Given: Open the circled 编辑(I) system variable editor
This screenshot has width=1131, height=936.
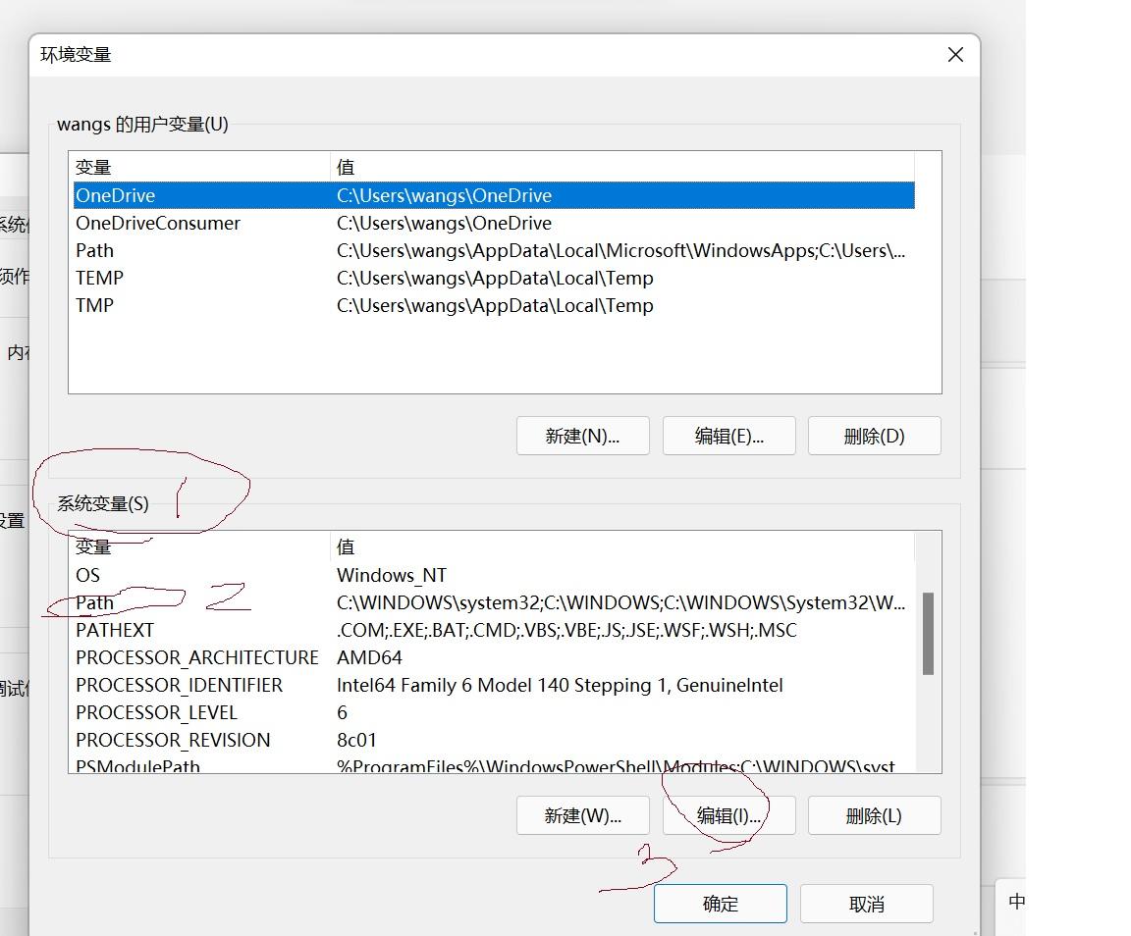Looking at the screenshot, I should point(728,815).
